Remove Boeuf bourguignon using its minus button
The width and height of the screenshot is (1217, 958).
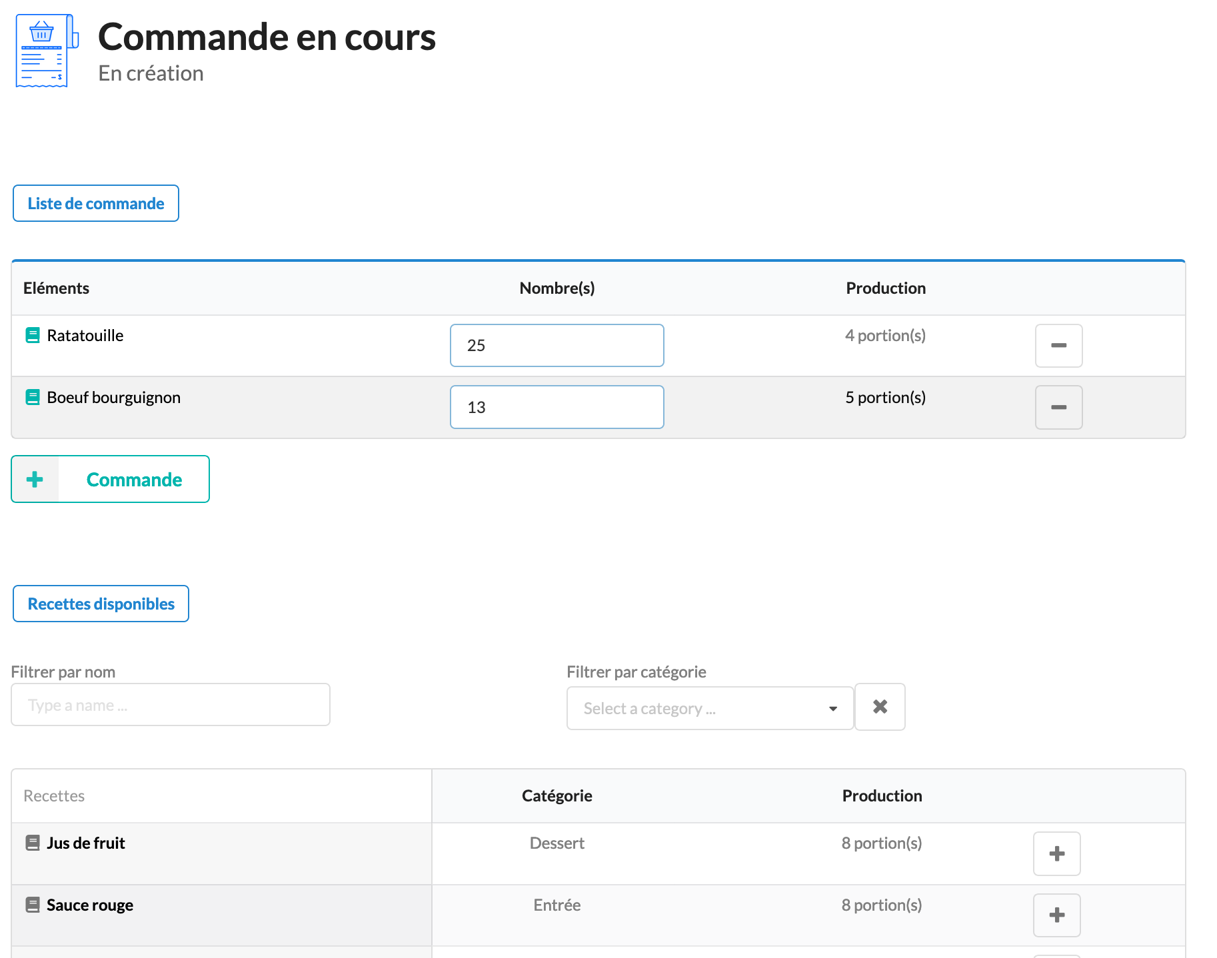(1058, 407)
